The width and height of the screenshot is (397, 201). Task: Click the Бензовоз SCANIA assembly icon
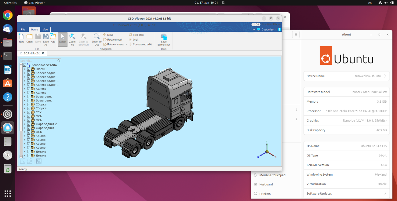(29, 65)
